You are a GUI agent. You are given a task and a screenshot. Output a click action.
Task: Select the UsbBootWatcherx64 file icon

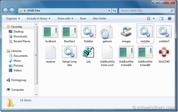[x=126, y=52]
